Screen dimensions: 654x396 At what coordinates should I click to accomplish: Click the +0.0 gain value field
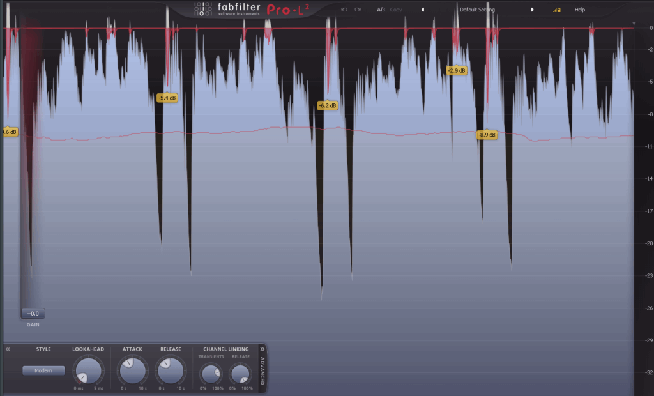tap(33, 314)
